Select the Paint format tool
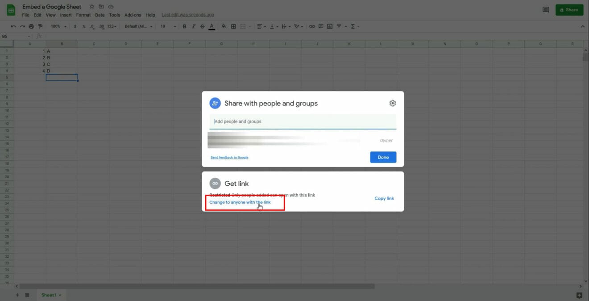589x301 pixels. (x=40, y=26)
